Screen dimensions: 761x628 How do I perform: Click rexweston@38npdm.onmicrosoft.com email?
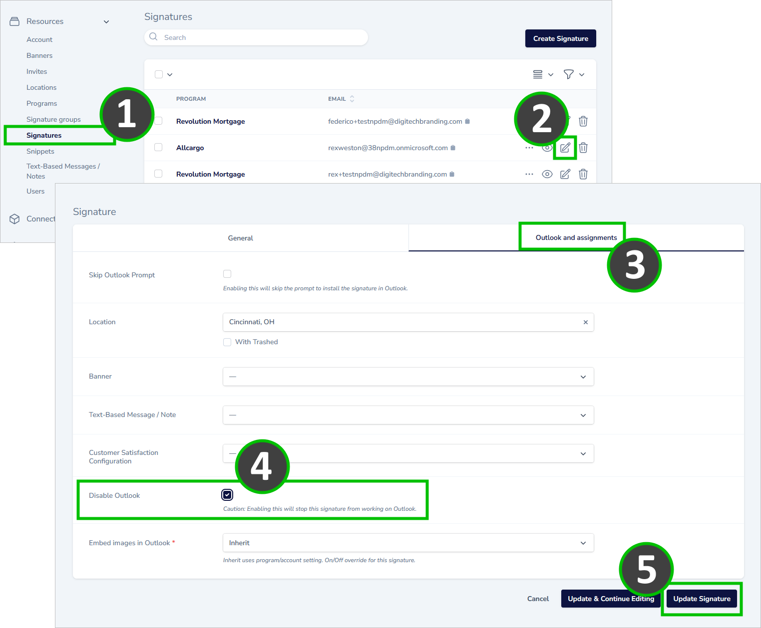pyautogui.click(x=388, y=148)
